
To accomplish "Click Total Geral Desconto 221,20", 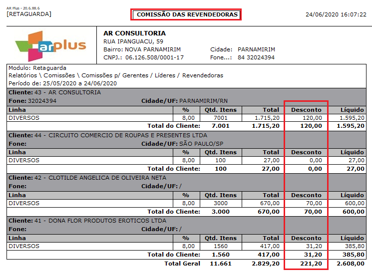I will click(311, 264).
